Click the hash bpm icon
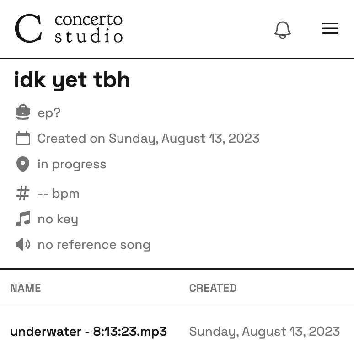This screenshot has width=354, height=355. coord(22,193)
